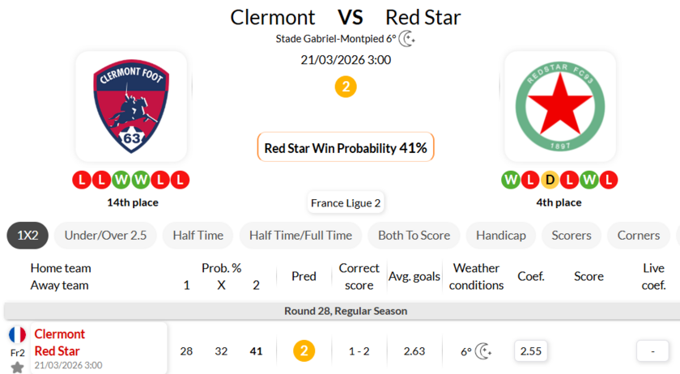Click the orange 2 badge below match date
Screen dimensions: 680x374
(346, 87)
